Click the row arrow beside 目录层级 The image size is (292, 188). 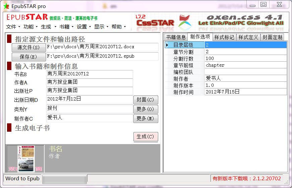point(167,45)
